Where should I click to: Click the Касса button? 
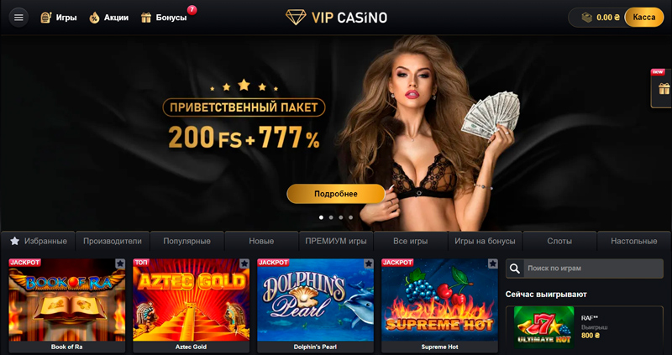tap(644, 18)
